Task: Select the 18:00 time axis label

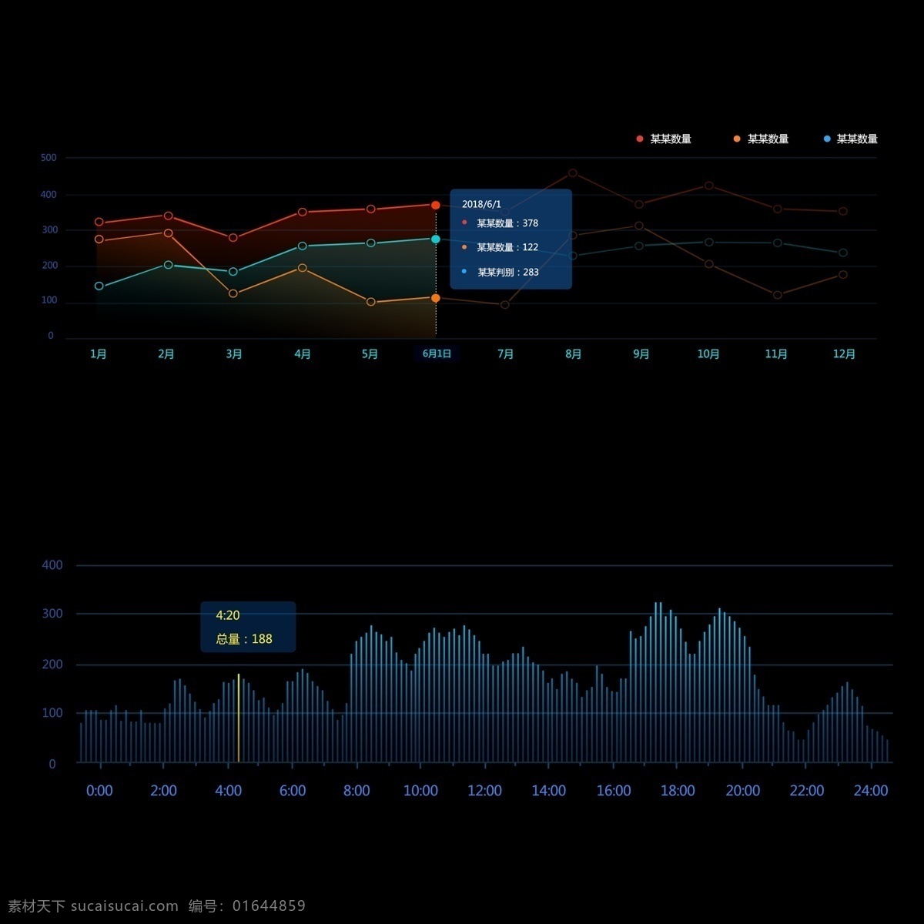Action: click(x=678, y=791)
